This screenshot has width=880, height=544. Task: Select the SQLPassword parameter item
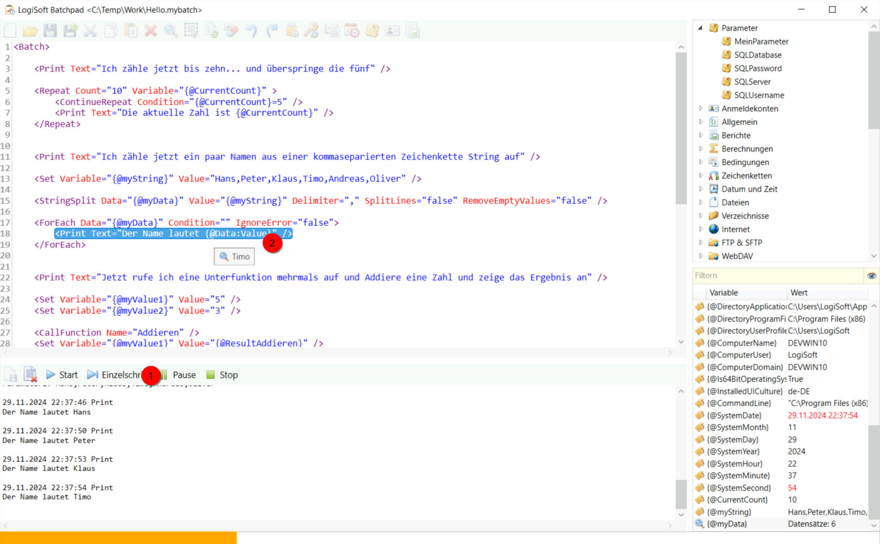click(758, 68)
